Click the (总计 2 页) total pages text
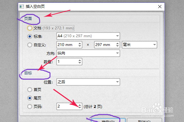The width and height of the screenshot is (184, 122). [93, 107]
